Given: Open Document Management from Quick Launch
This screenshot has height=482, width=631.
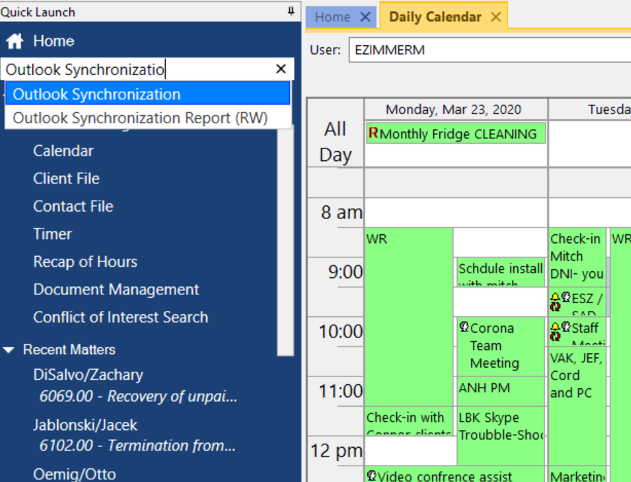Looking at the screenshot, I should click(x=116, y=290).
